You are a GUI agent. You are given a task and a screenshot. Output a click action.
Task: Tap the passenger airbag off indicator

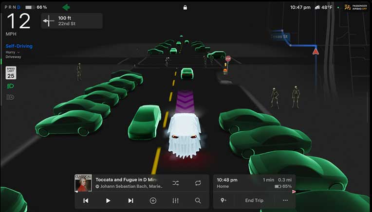pyautogui.click(x=356, y=7)
